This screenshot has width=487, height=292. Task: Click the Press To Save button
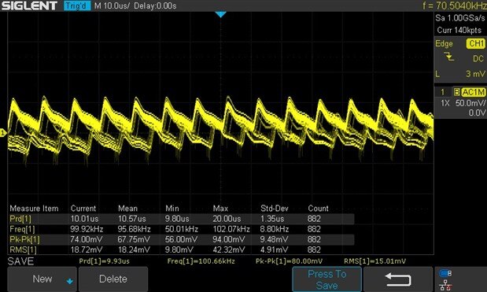tap(327, 279)
